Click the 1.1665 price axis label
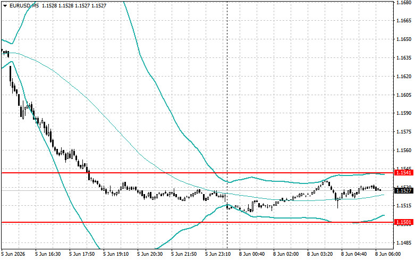 click(x=404, y=21)
